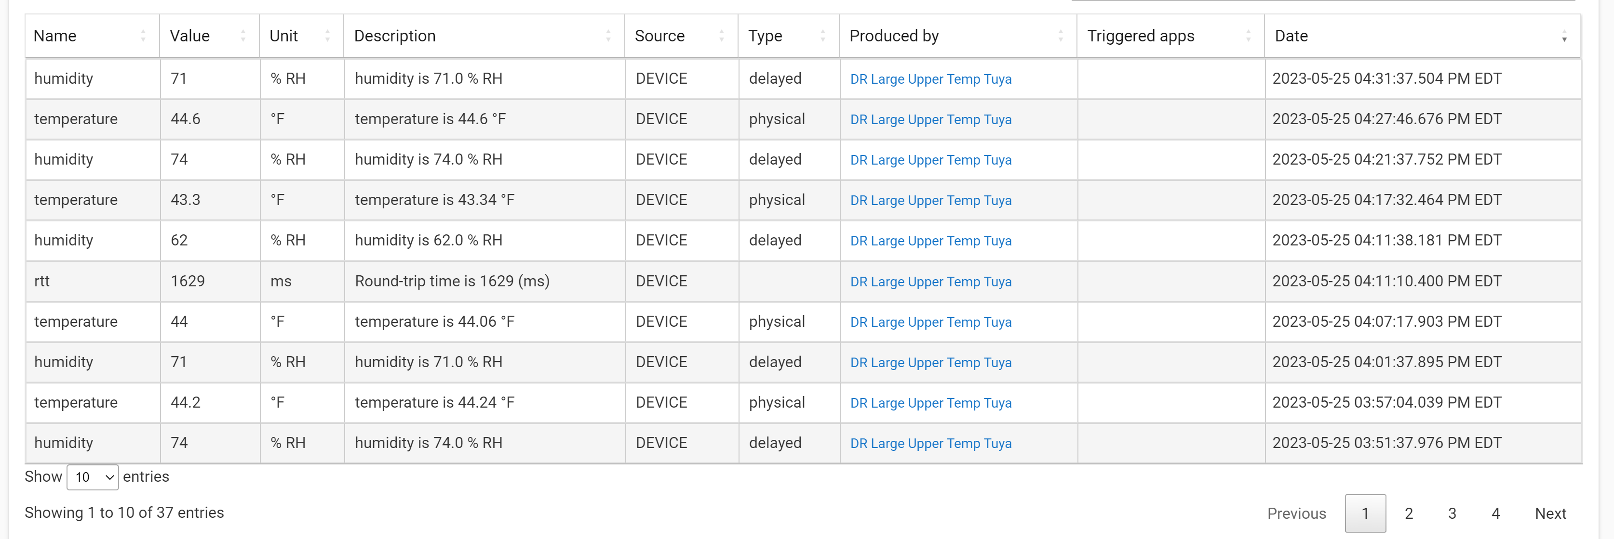Image resolution: width=1614 pixels, height=539 pixels.
Task: Go to page 4 of entries
Action: (1495, 513)
